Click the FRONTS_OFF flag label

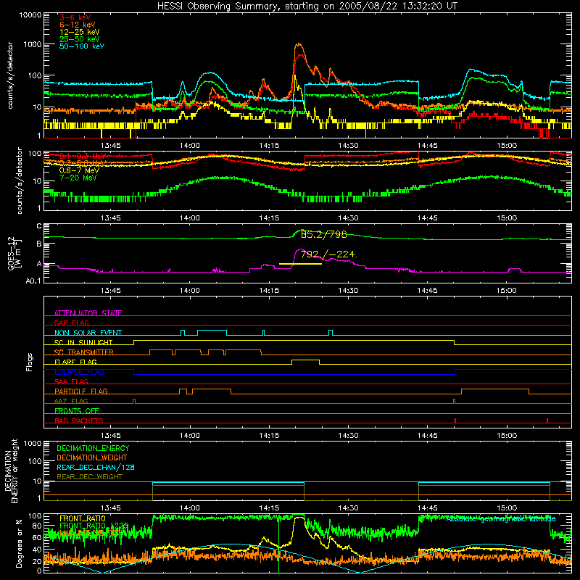(x=77, y=410)
